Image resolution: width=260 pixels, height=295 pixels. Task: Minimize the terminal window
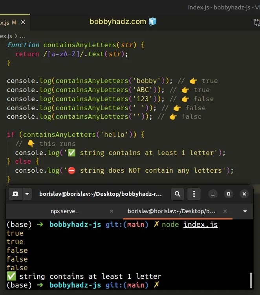pyautogui.click(x=212, y=194)
